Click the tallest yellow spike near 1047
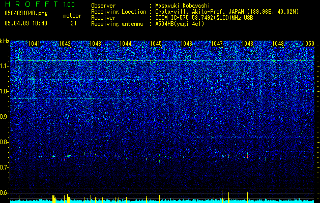The width and height of the screenshot is (320, 203). pos(222,196)
